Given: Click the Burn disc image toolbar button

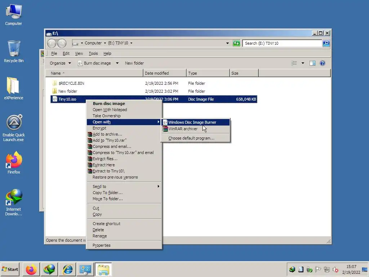Looking at the screenshot, I should tap(95, 63).
